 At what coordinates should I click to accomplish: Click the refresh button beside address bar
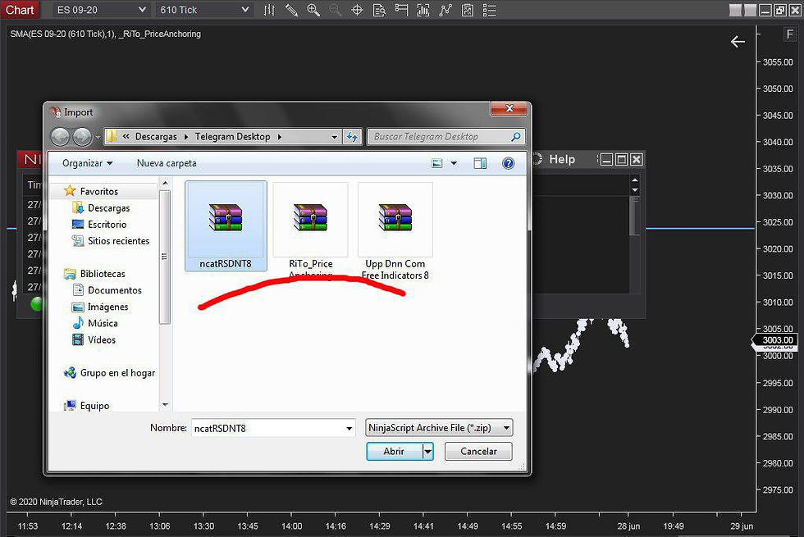point(352,137)
